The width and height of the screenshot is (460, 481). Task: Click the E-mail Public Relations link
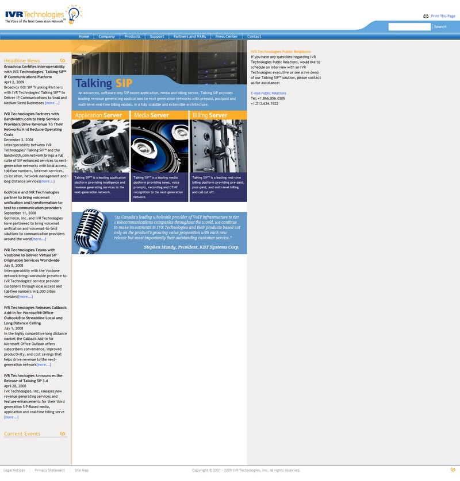(269, 93)
